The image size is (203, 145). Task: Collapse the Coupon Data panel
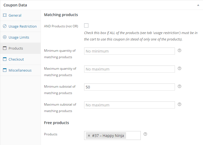coord(198,5)
